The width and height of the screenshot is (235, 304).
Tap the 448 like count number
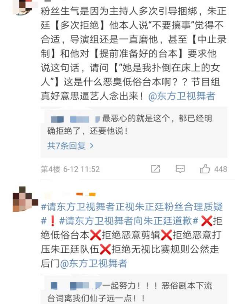[x=221, y=169]
